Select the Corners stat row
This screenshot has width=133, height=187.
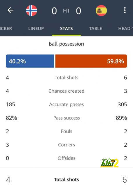66,145
